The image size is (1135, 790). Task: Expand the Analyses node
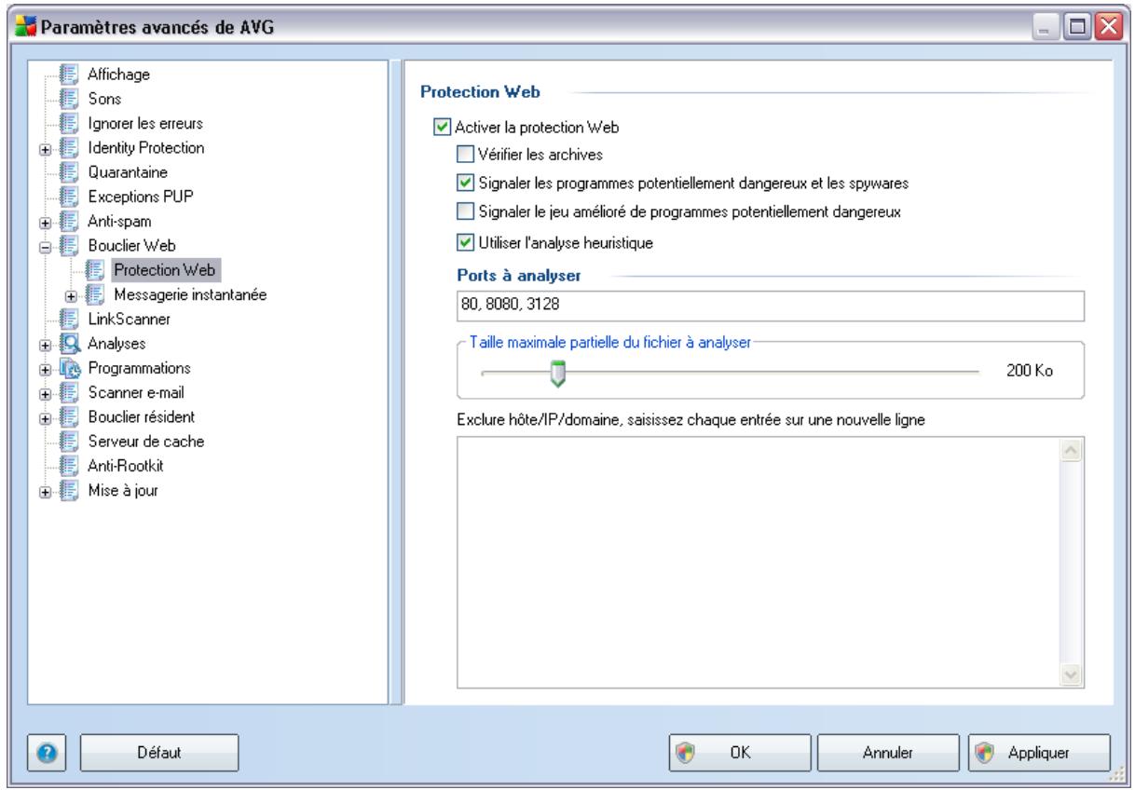(44, 345)
